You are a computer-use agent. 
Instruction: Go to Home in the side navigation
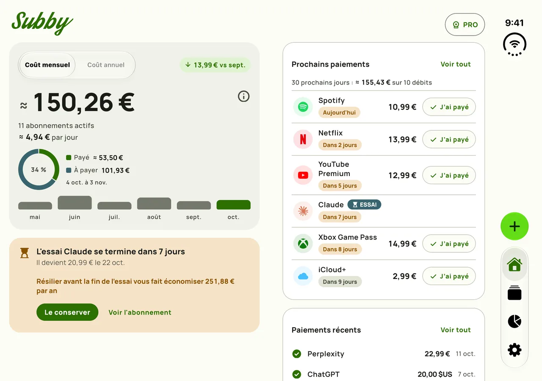(514, 265)
